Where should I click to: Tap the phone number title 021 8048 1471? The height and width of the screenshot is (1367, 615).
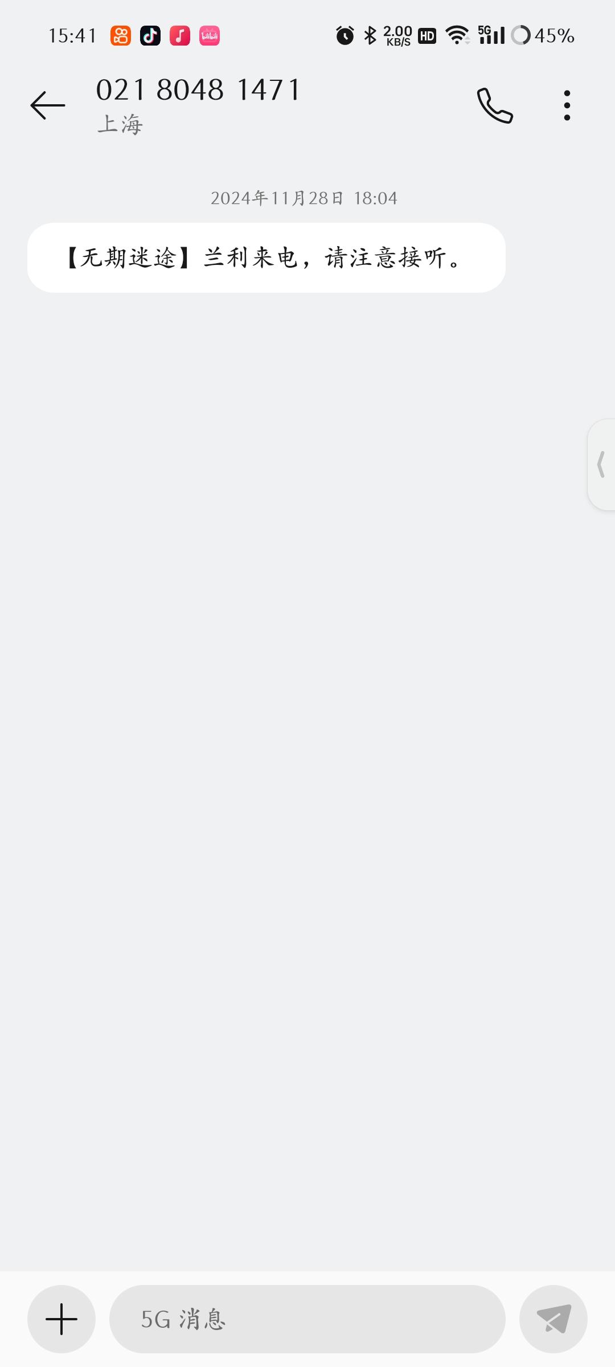198,90
